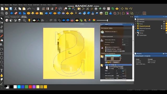Image resolution: width=167 pixels, height=94 pixels.
Task: Open the 'Правка' menu
Action: coord(7,5)
